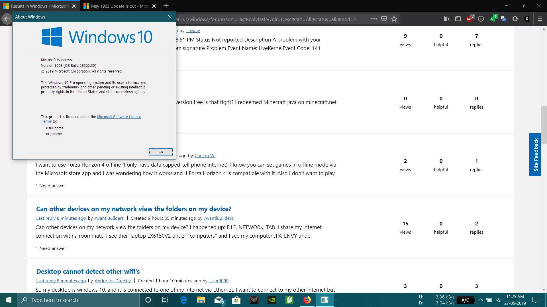Open Microsoft Store from the taskbar
547x307 pixels.
(x=236, y=300)
